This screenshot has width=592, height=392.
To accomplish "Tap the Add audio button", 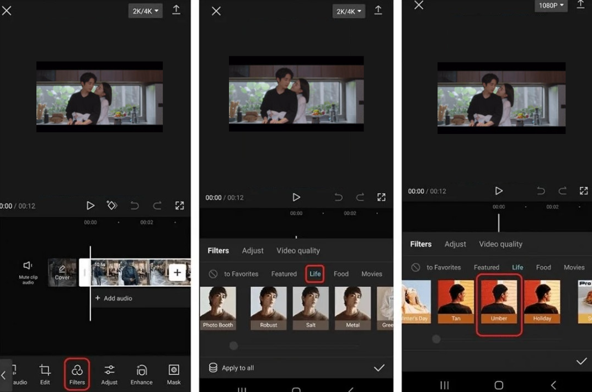I will (x=114, y=298).
